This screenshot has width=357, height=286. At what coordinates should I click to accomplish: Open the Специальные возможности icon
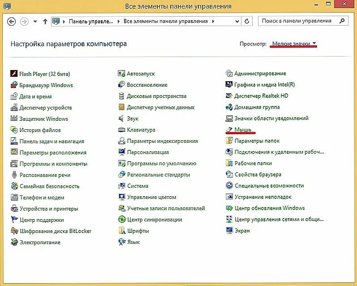coord(229,185)
